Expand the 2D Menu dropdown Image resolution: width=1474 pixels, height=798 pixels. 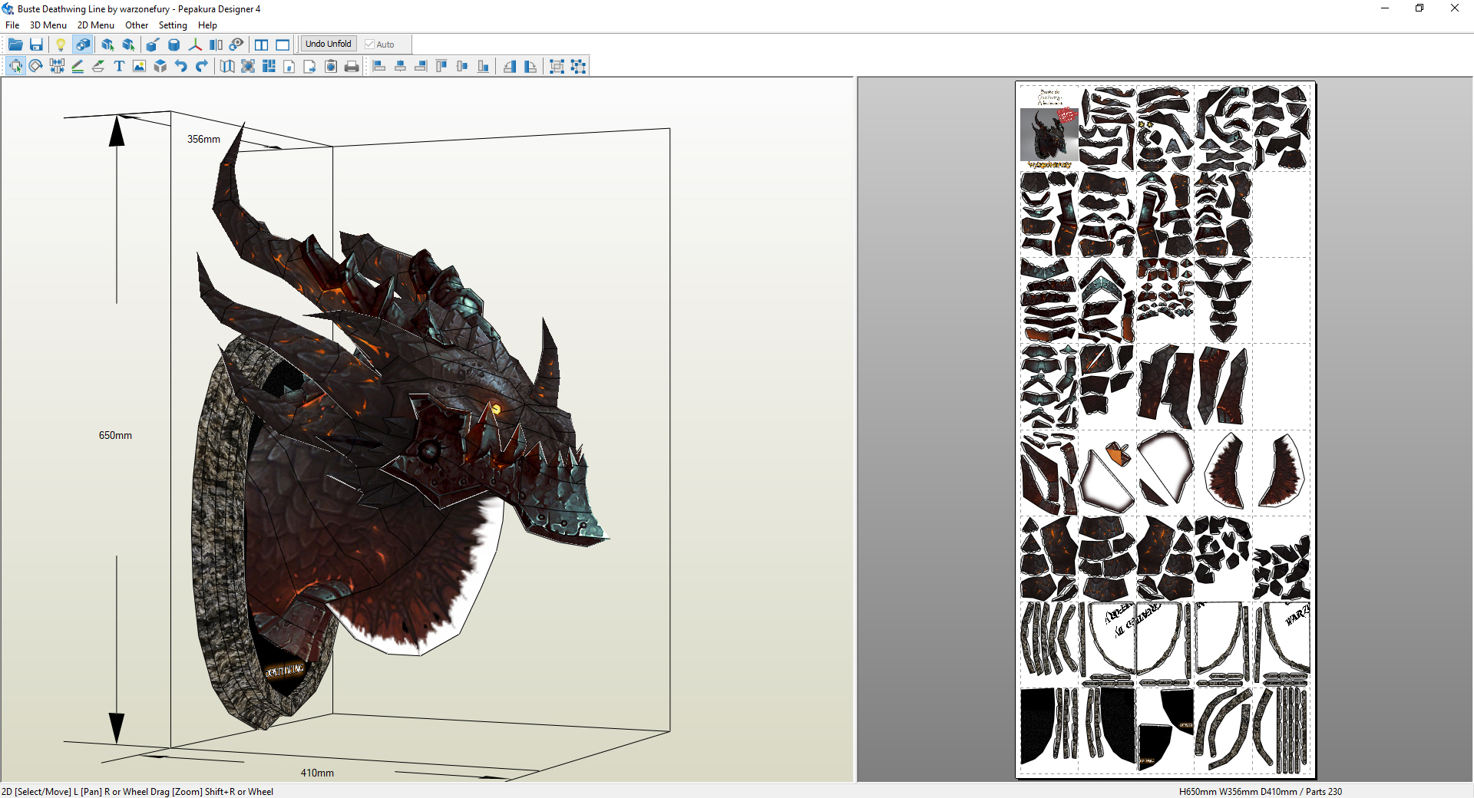(95, 25)
